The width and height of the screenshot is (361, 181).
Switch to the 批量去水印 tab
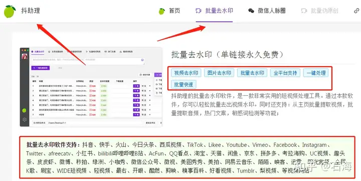click(219, 11)
